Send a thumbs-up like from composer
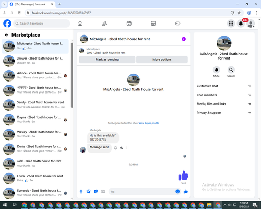The image size is (261, 209). click(186, 192)
